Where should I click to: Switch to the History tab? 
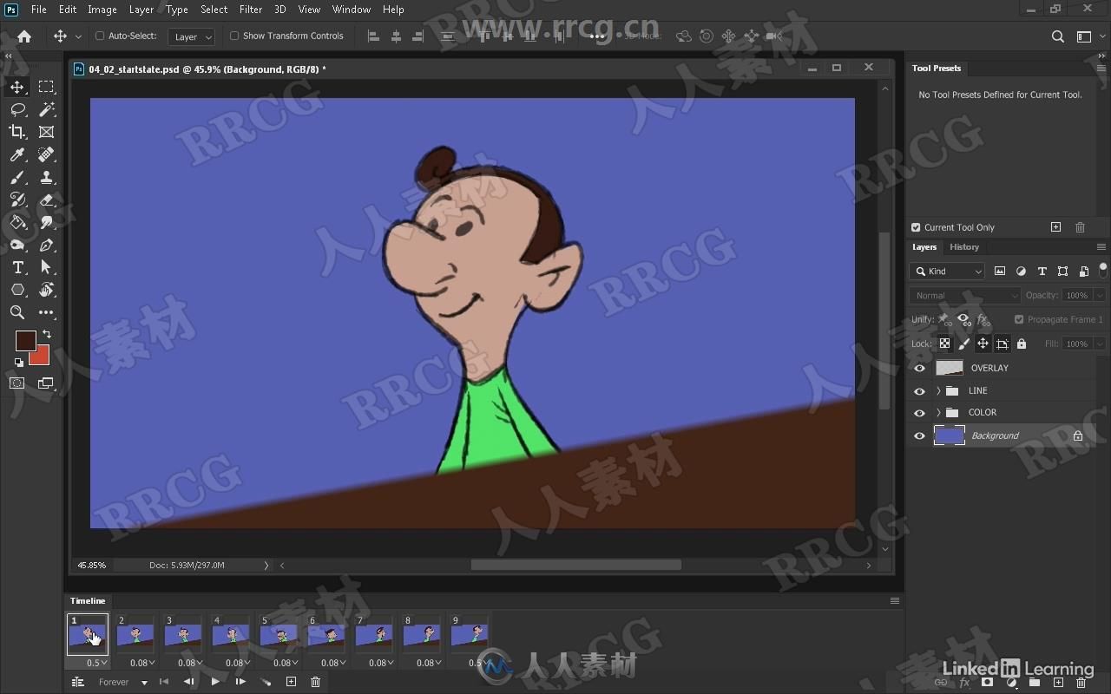click(x=964, y=247)
